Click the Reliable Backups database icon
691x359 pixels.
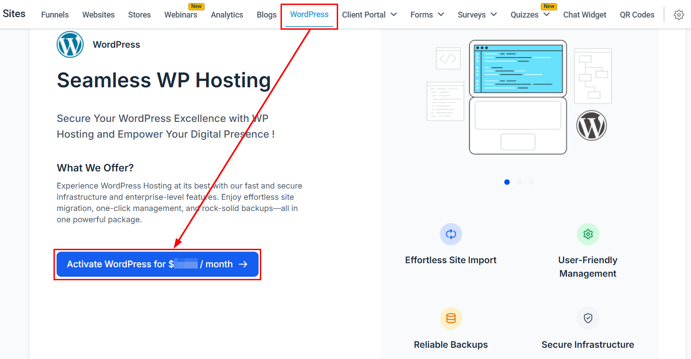coord(450,319)
